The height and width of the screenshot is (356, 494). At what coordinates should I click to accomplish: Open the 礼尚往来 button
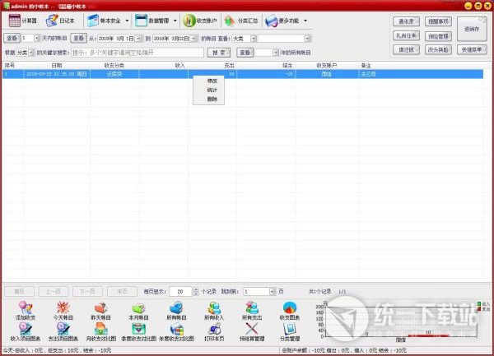[406, 35]
